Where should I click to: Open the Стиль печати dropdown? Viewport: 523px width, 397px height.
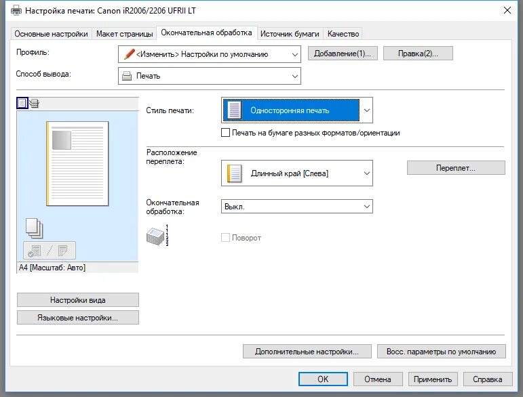[x=297, y=110]
